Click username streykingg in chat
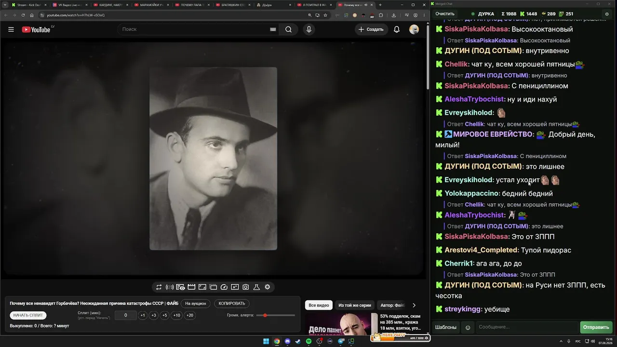 (x=463, y=309)
